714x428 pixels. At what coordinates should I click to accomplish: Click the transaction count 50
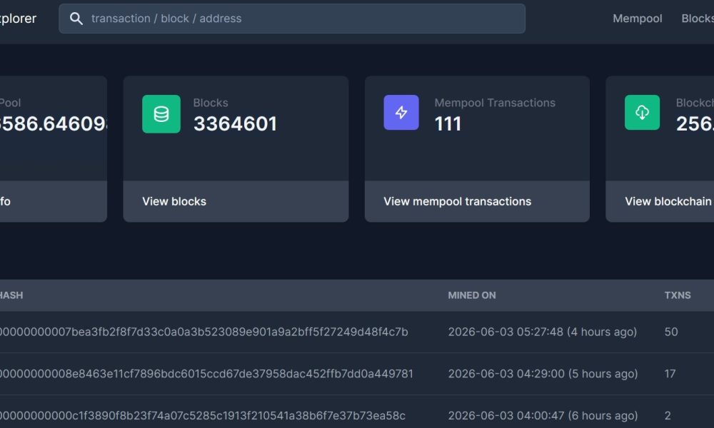(670, 332)
